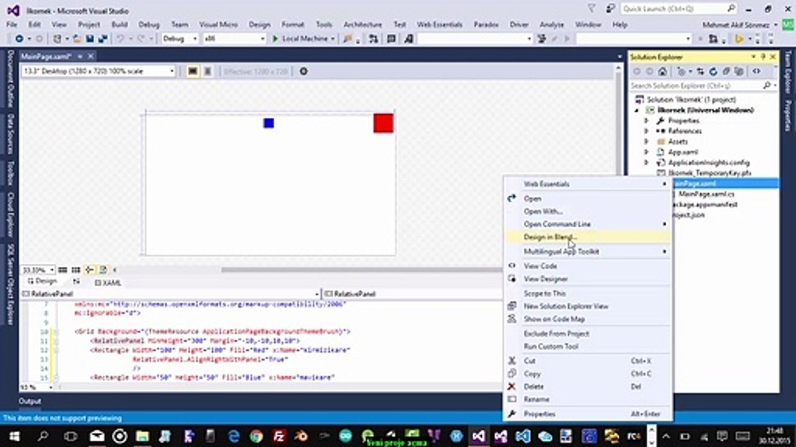Click Design in Blend in context menu

(x=550, y=237)
